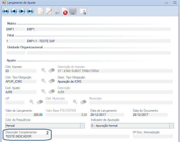
Task: Click the Apuração de ICMS description field
Action: 115,82
